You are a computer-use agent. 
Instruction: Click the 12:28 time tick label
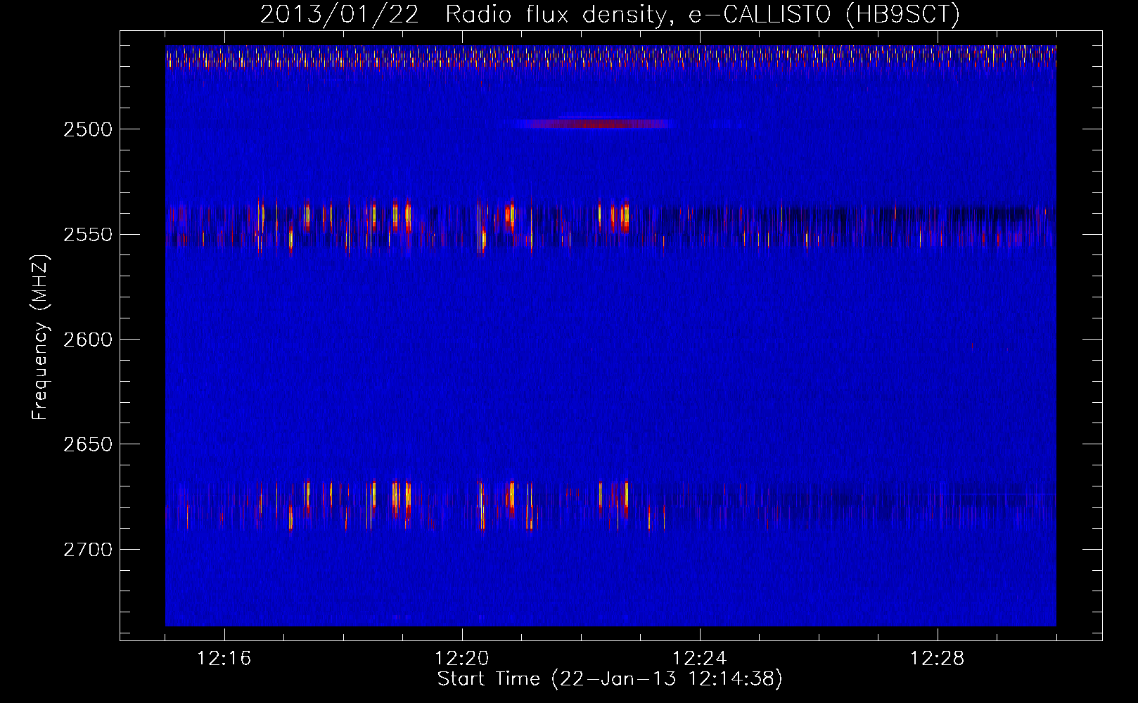(938, 659)
